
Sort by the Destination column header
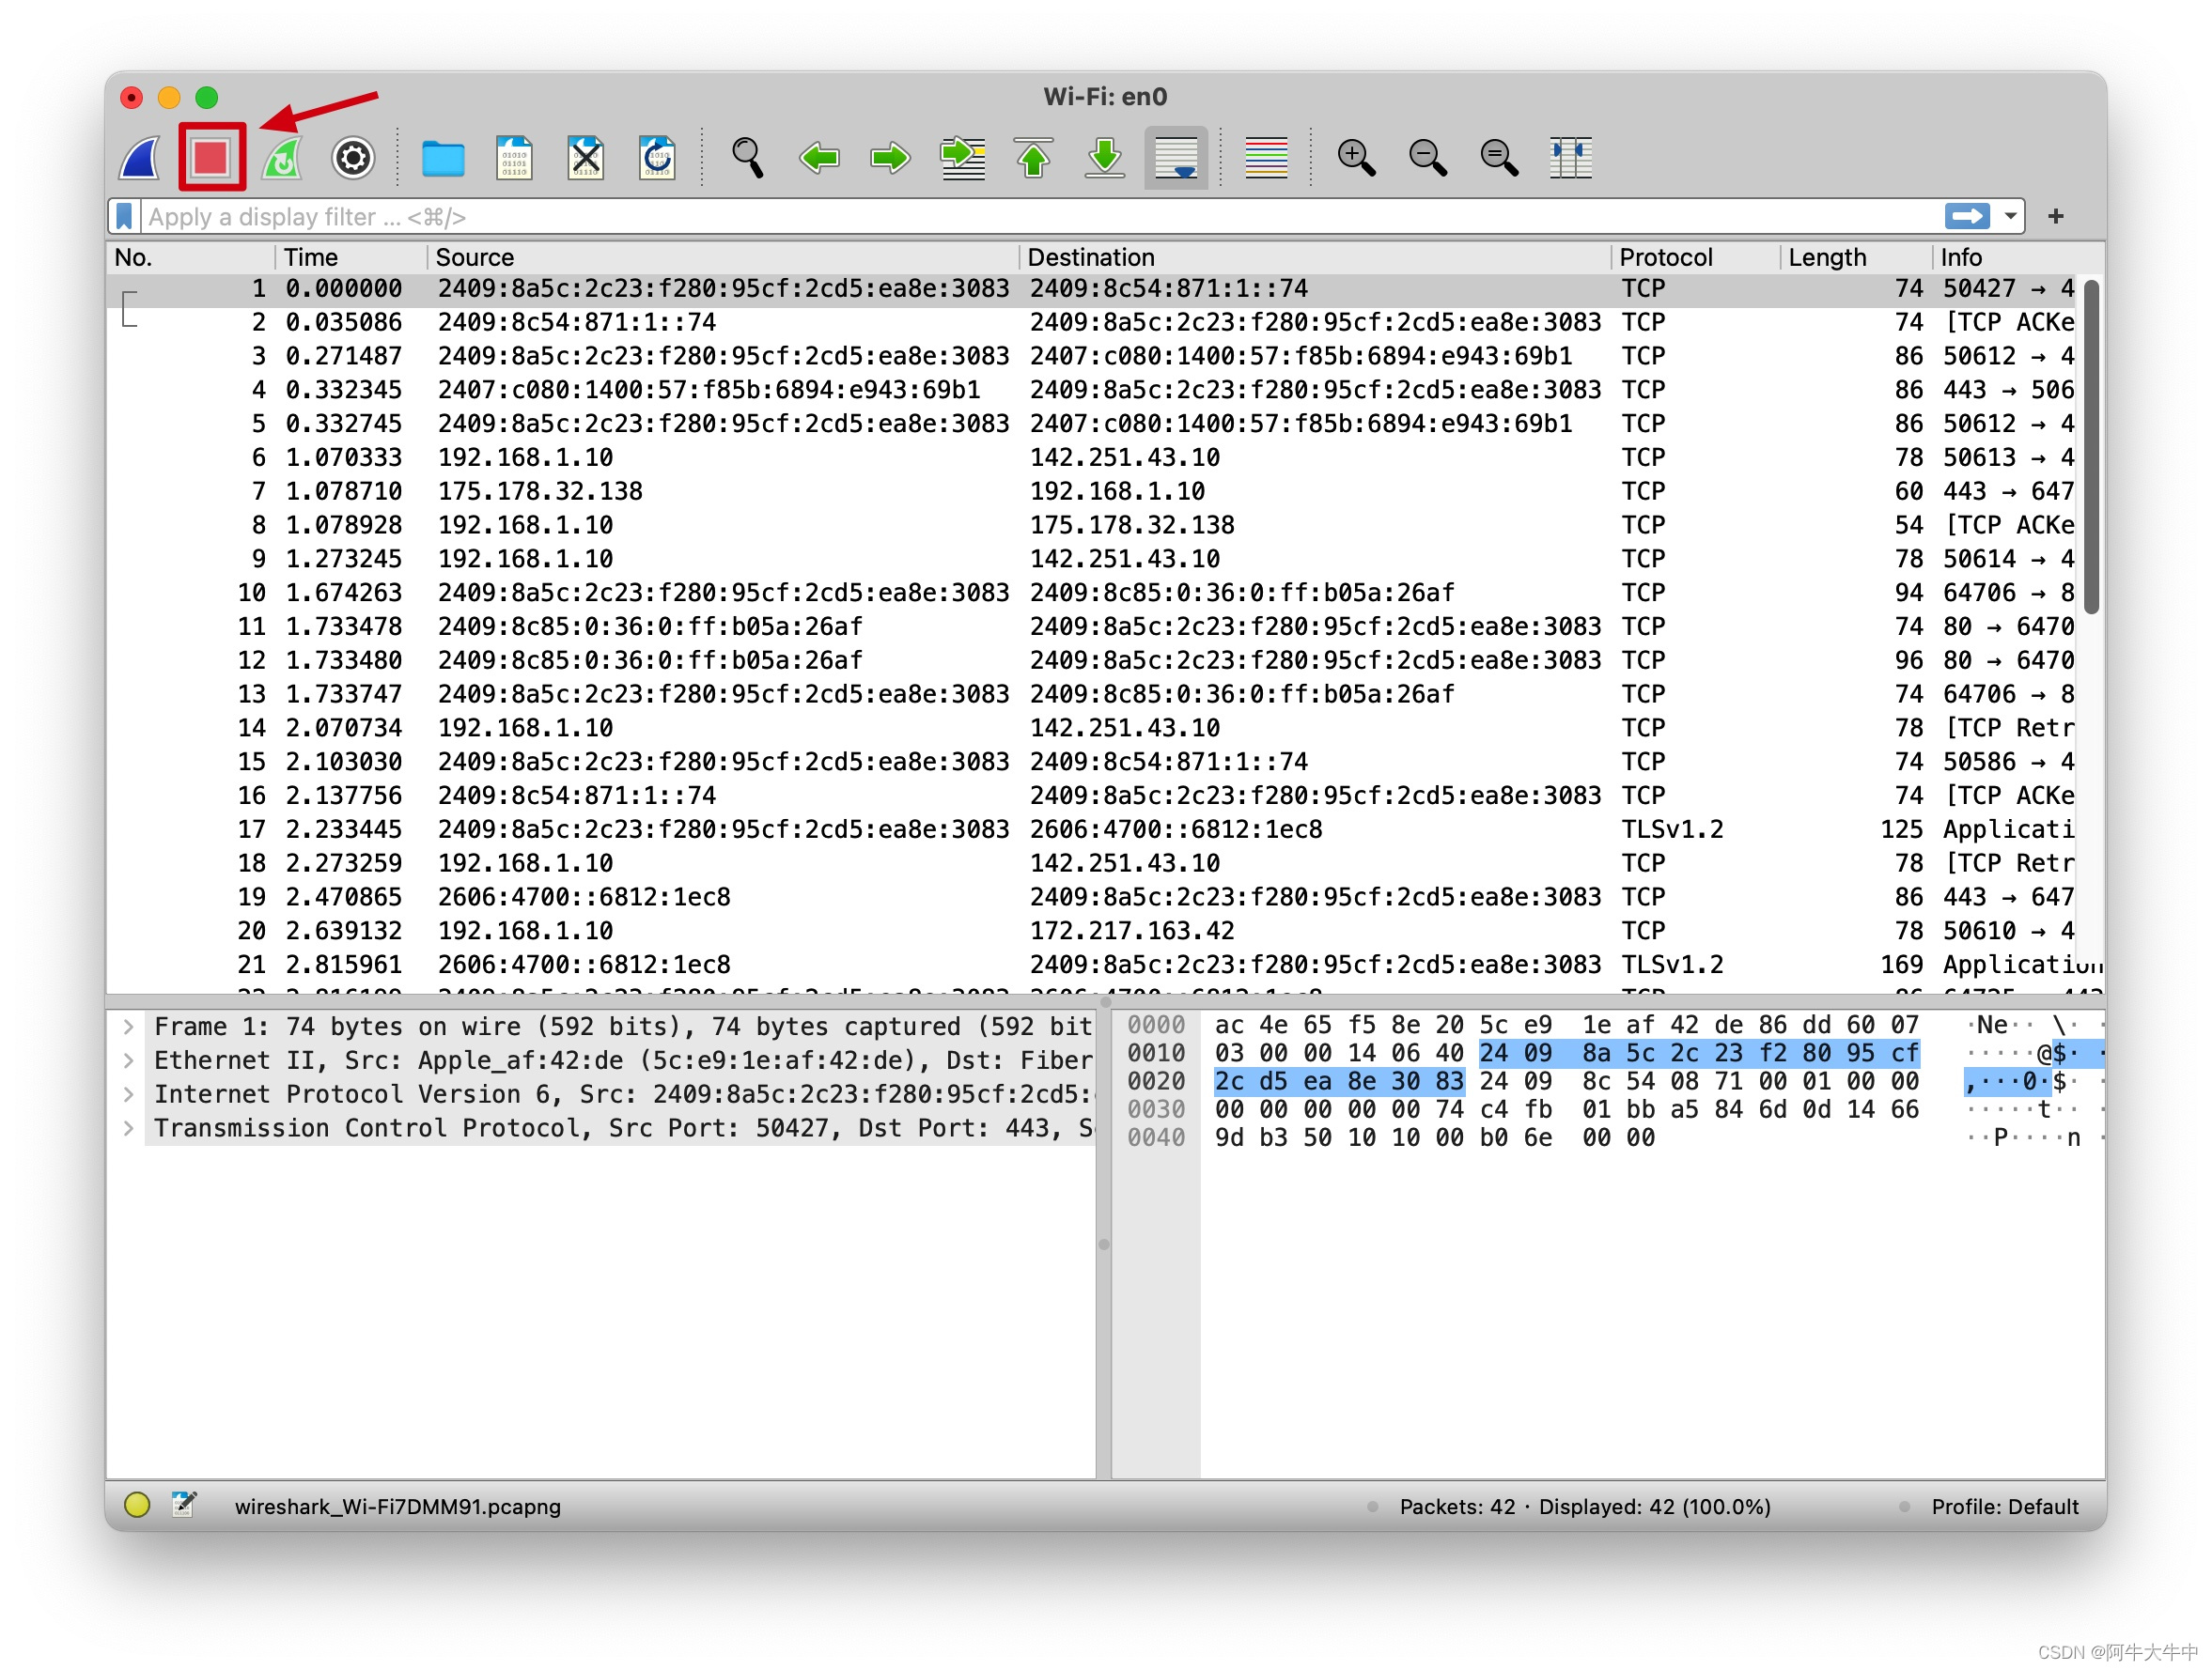coord(1316,256)
